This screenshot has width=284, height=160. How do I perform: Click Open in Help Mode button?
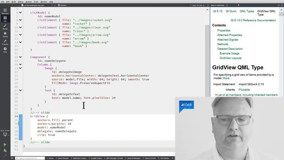pyautogui.click(x=217, y=5)
